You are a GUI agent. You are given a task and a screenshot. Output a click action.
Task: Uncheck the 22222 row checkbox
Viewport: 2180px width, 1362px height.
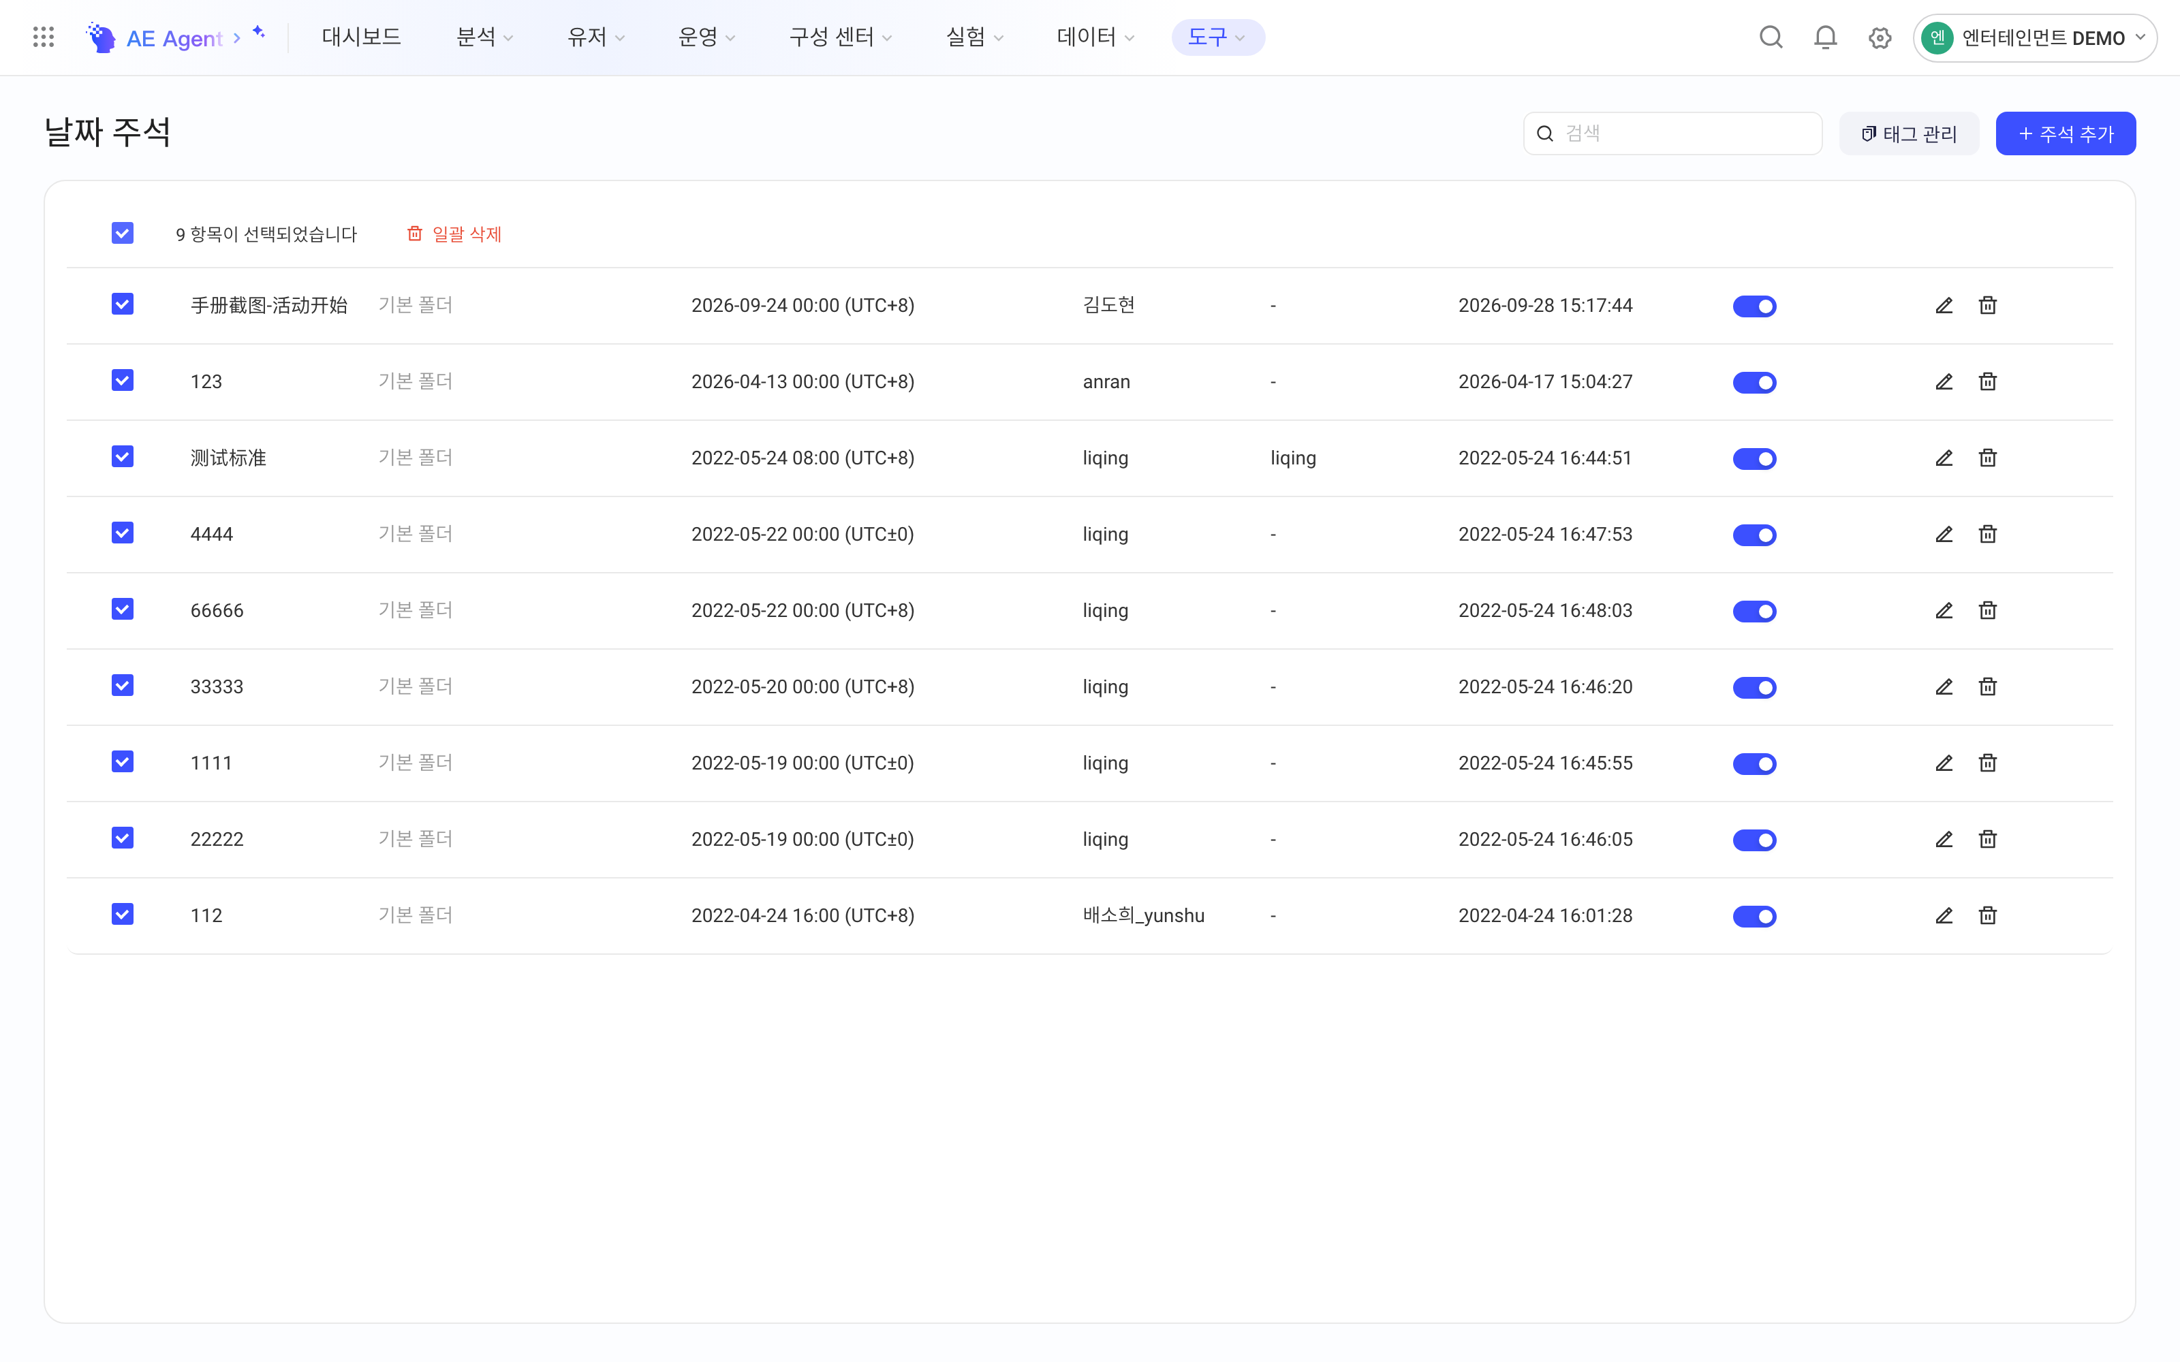coord(123,838)
